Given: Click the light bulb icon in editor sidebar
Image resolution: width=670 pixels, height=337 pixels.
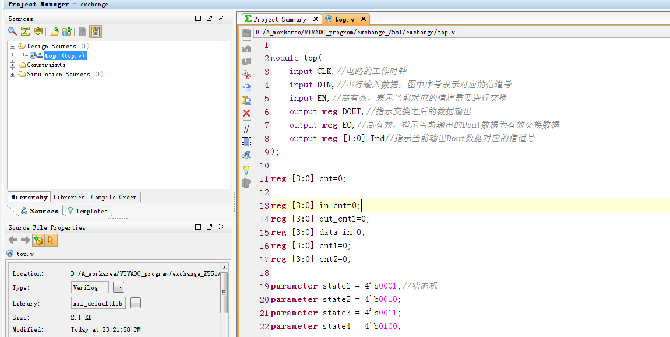Looking at the screenshot, I should point(246,170).
